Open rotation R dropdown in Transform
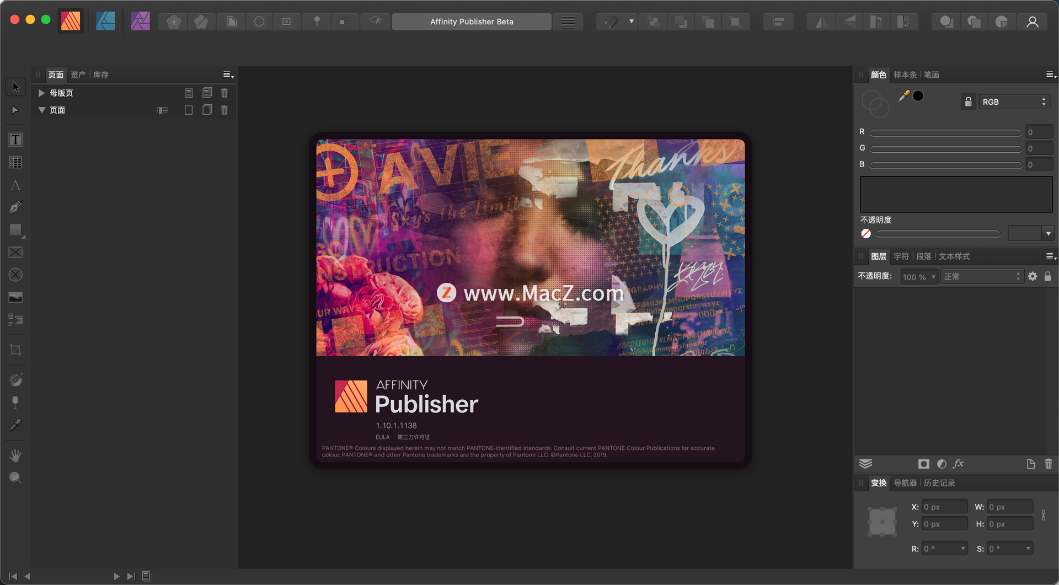Image resolution: width=1059 pixels, height=585 pixels. pos(963,549)
